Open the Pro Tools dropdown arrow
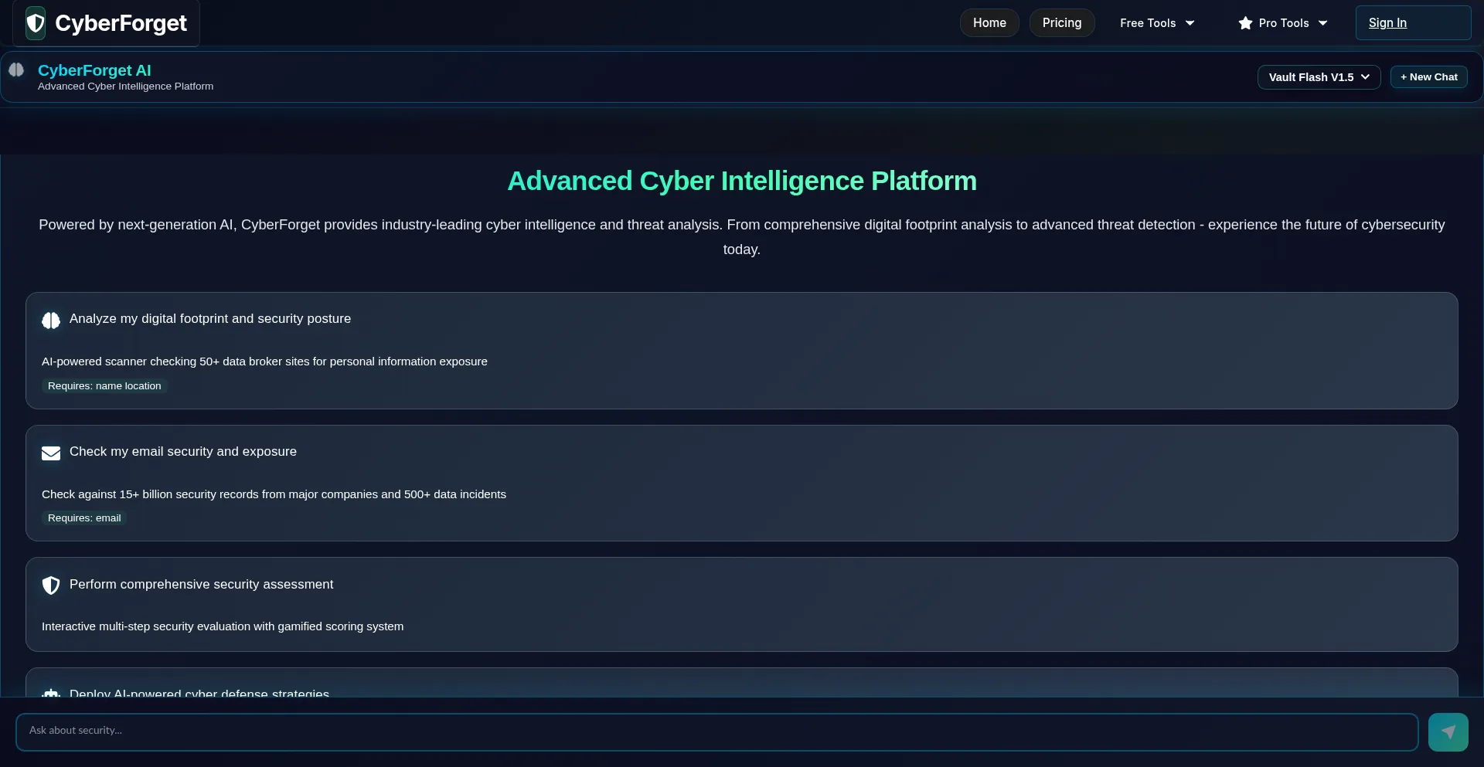Image resolution: width=1484 pixels, height=767 pixels. point(1323,23)
